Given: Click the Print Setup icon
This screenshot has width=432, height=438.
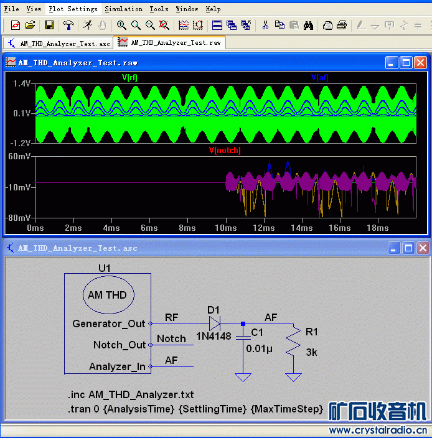Looking at the screenshot, I should point(327,26).
